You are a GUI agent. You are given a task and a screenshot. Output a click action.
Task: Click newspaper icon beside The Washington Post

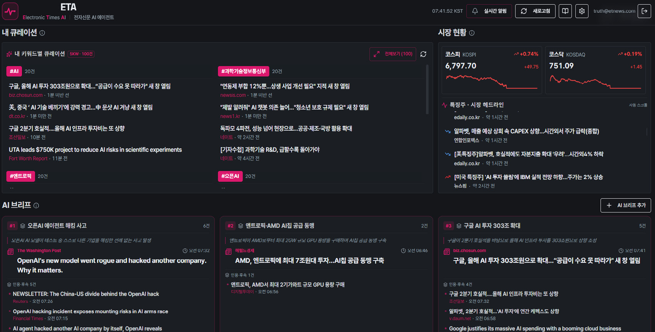click(10, 252)
